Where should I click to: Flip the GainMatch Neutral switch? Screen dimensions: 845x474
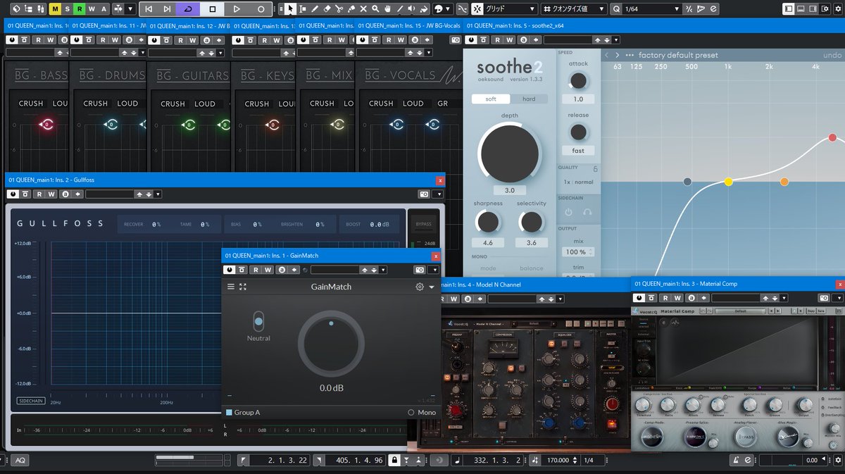pos(258,322)
